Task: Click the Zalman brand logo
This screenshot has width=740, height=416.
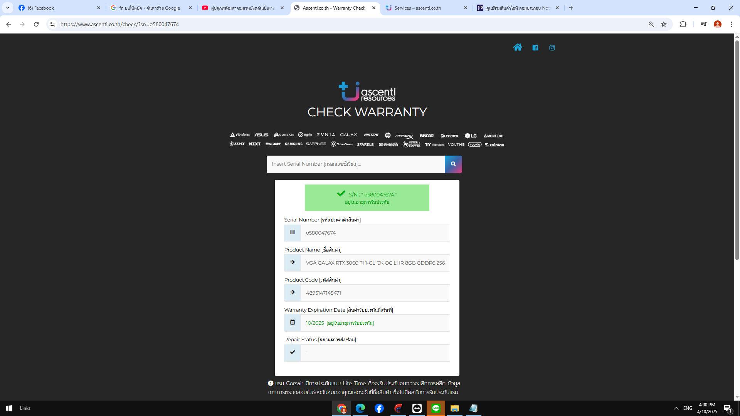Action: pos(494,145)
